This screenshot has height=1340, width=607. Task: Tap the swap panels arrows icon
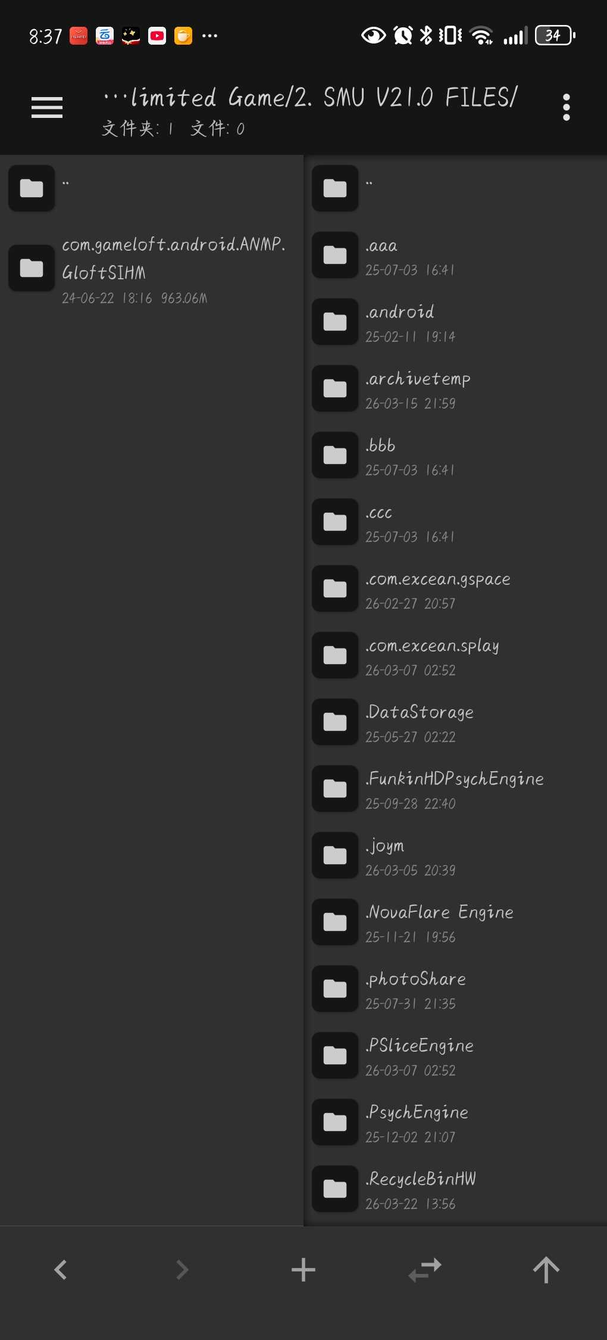click(425, 1269)
